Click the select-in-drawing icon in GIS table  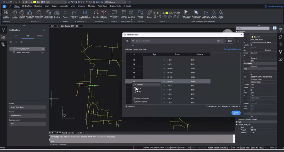pyautogui.click(x=127, y=41)
